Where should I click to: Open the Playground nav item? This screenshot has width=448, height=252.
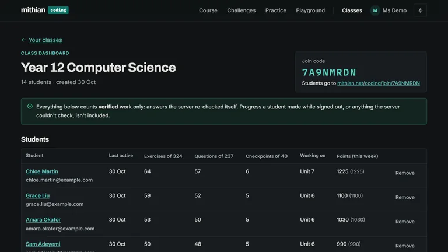point(310,10)
